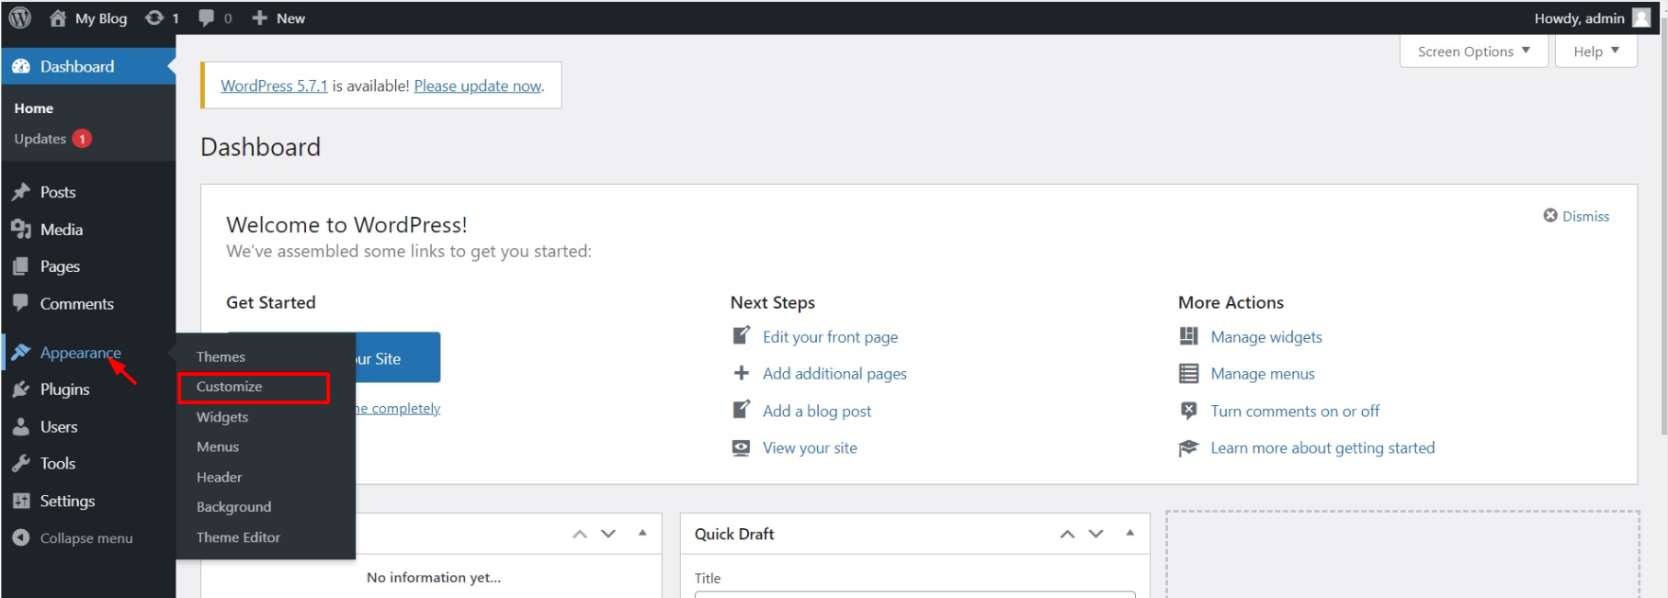Click the edit icon beside Edit your front page
The height and width of the screenshot is (598, 1668).
[741, 336]
